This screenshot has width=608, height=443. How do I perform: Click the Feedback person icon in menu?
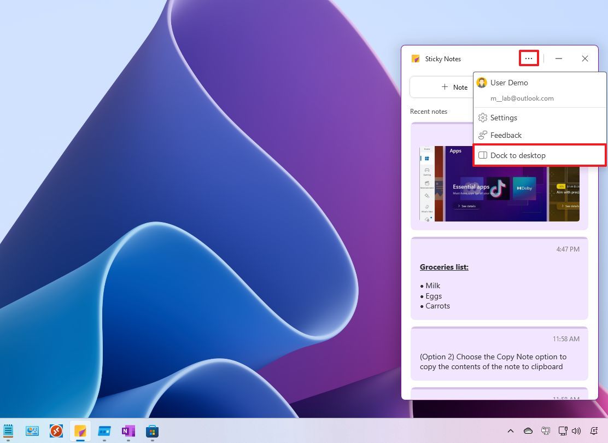[482, 135]
